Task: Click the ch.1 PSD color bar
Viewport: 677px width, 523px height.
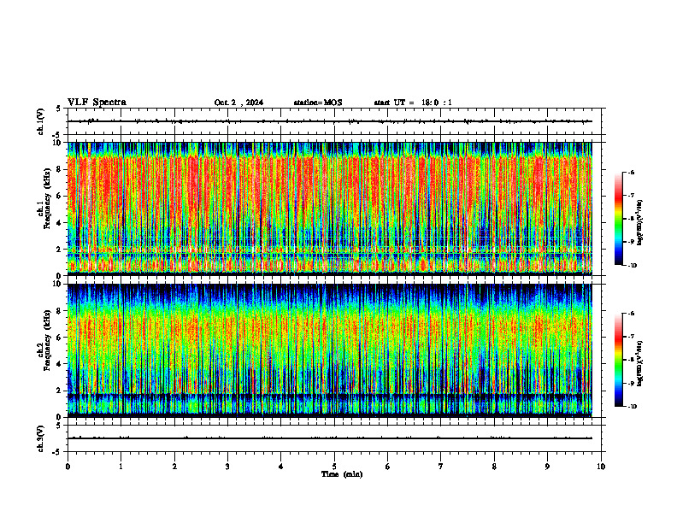Action: [x=618, y=219]
